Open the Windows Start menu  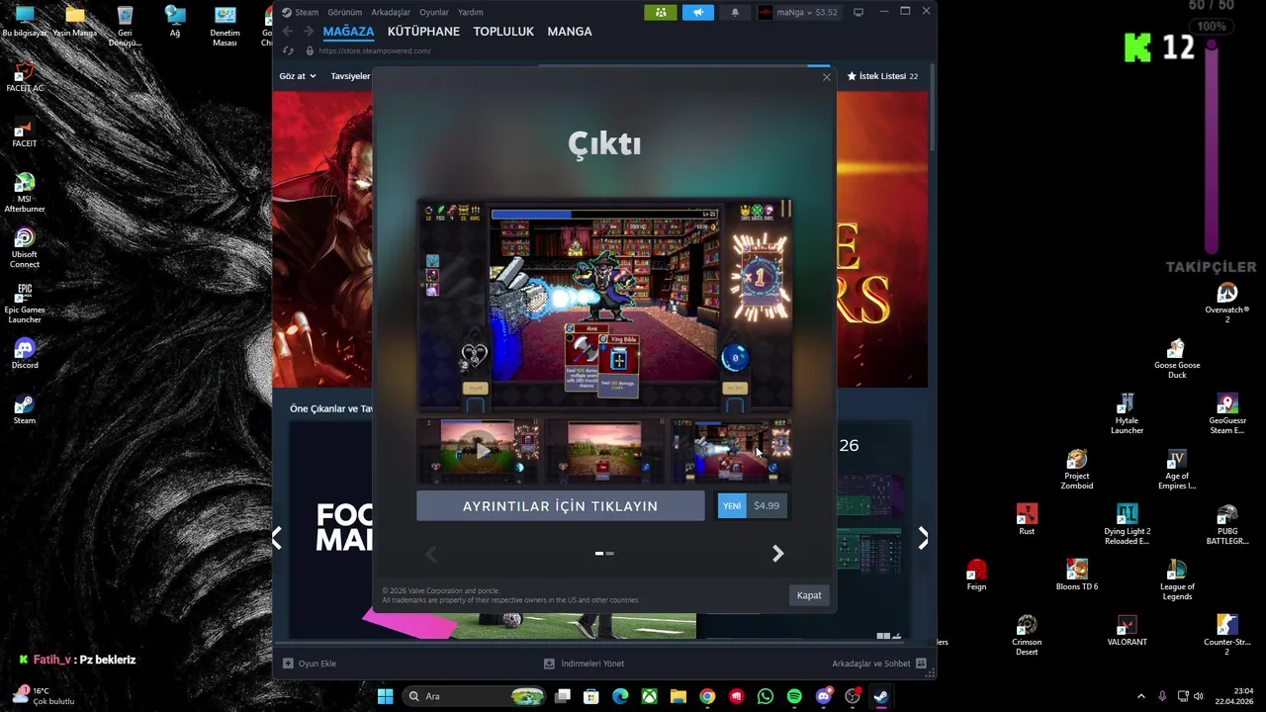click(385, 696)
